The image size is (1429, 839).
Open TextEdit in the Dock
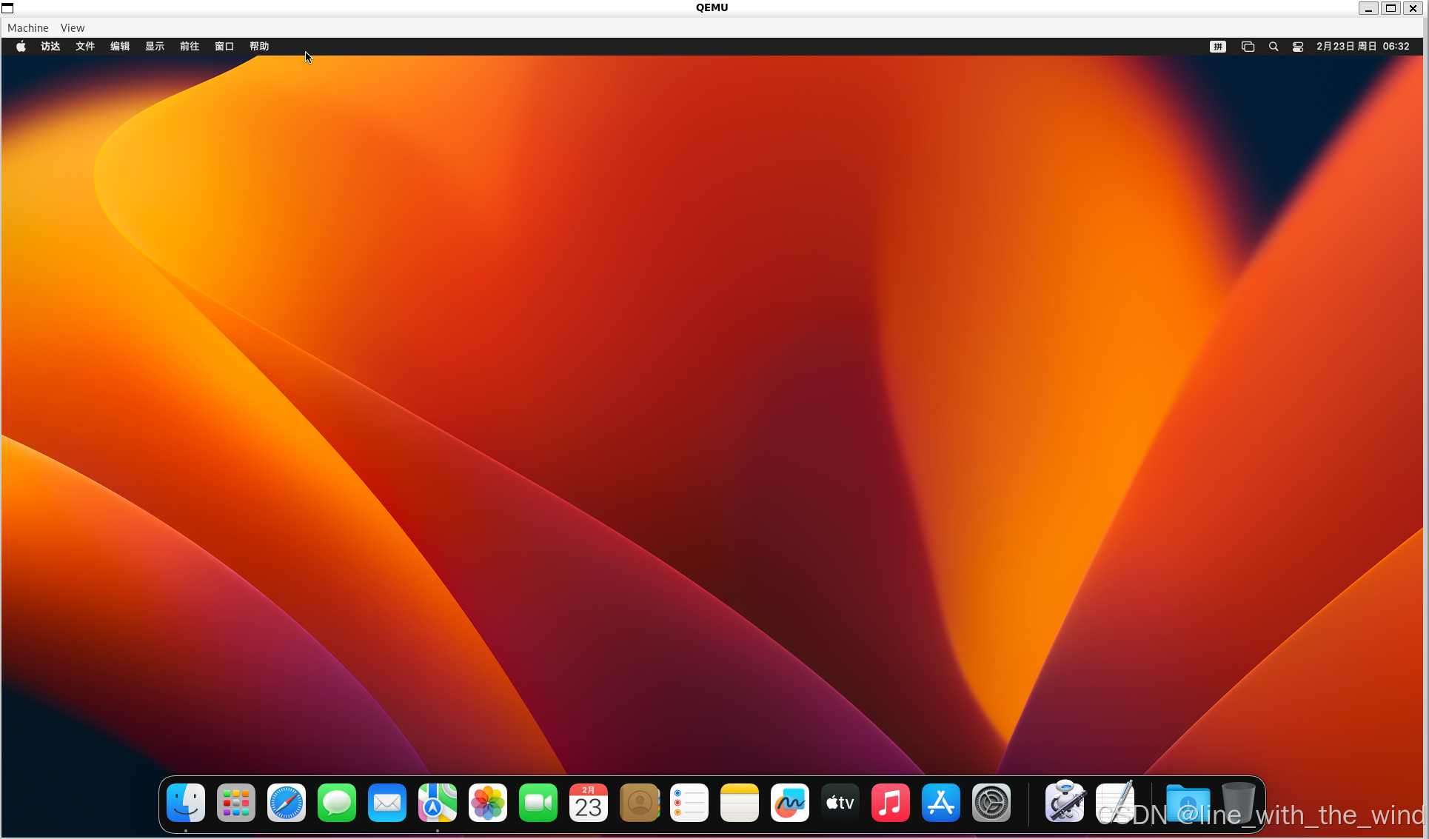click(1115, 803)
